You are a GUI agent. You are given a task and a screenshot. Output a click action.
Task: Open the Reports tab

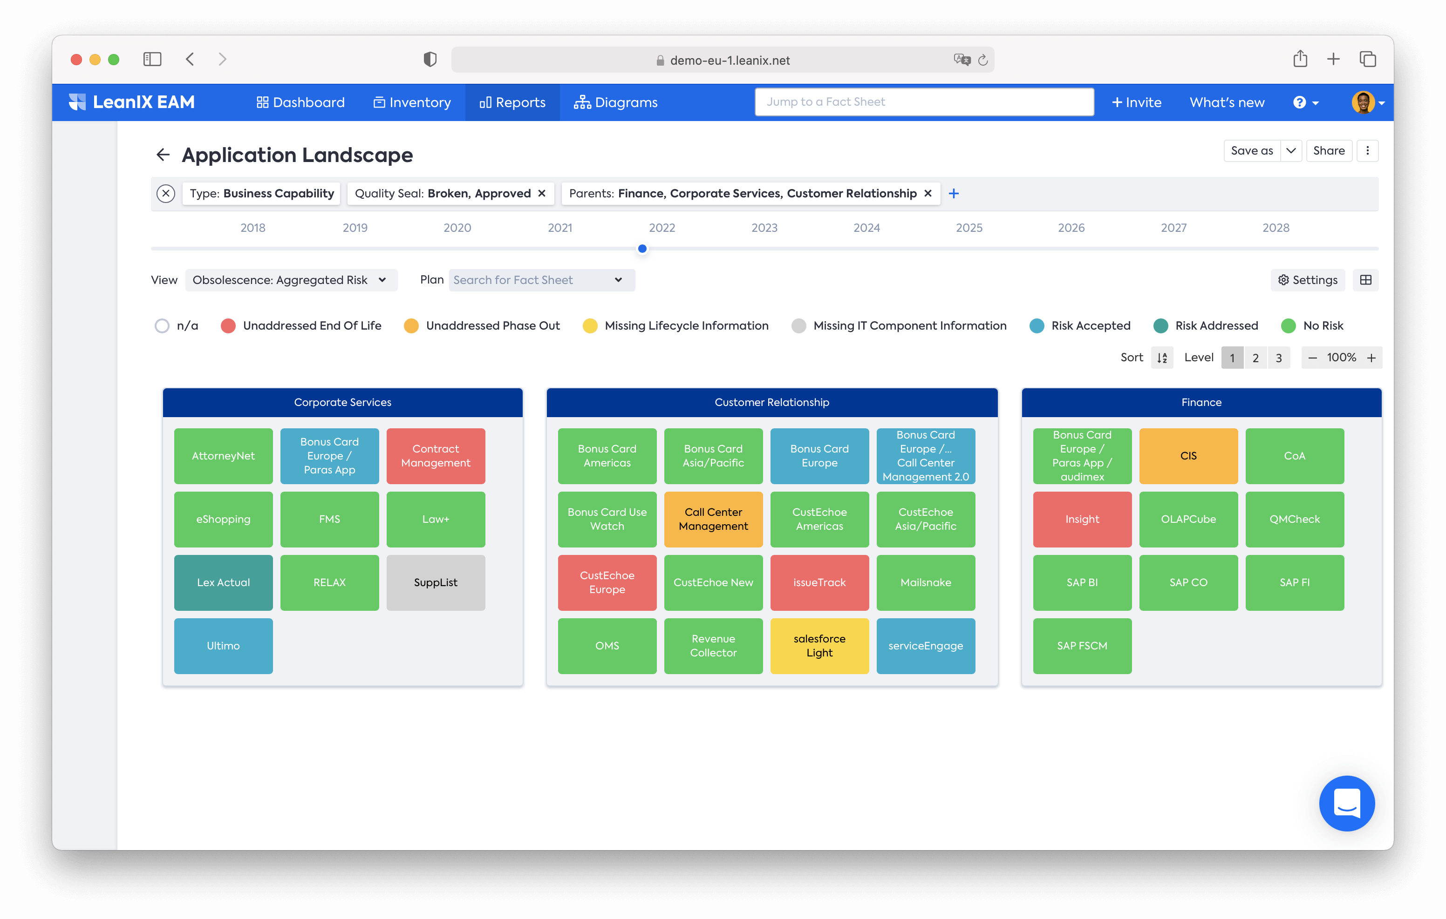pyautogui.click(x=512, y=102)
